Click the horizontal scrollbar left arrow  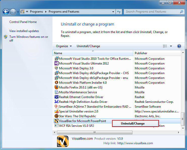[x=55, y=132]
